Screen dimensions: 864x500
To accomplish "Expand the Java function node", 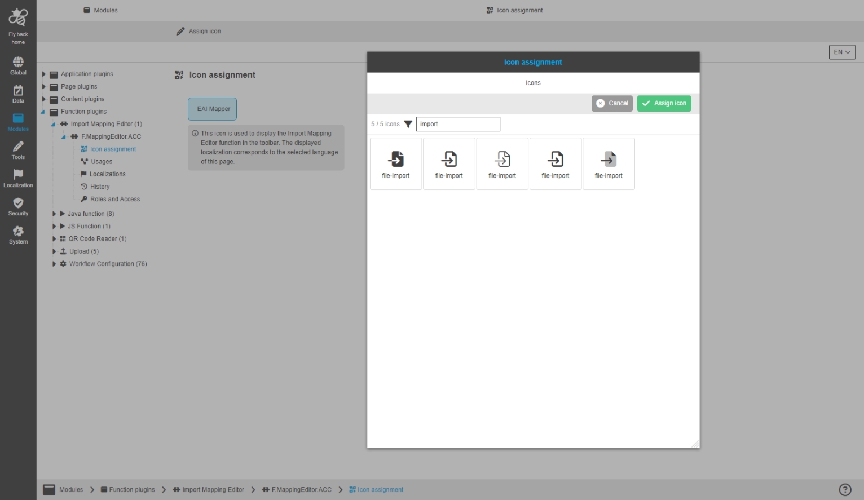I will coord(54,214).
